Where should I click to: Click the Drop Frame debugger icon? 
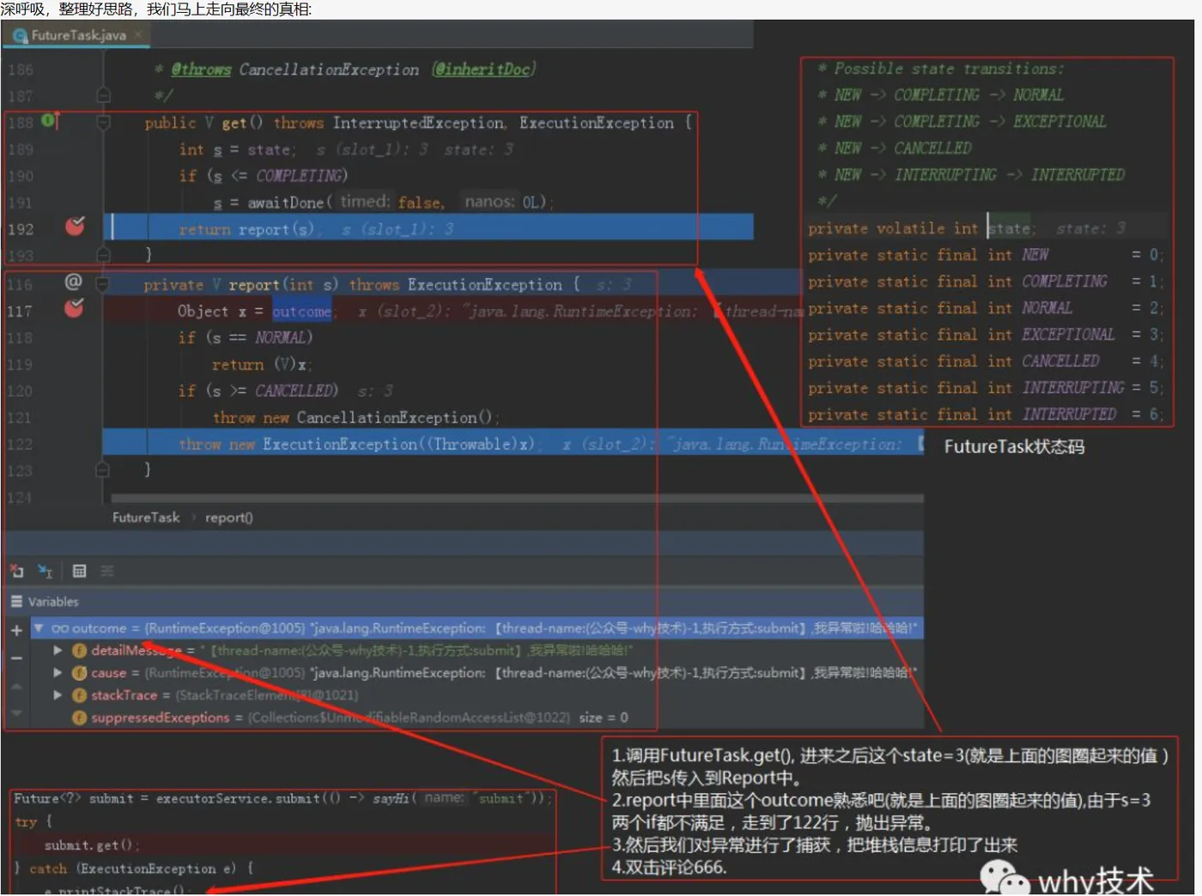pyautogui.click(x=17, y=571)
